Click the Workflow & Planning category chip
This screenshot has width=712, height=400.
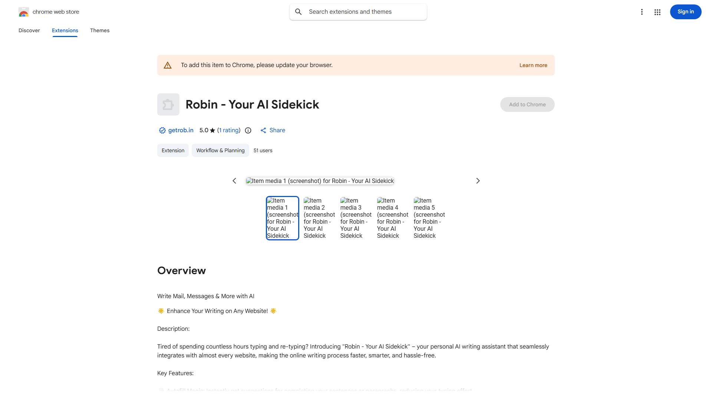[x=220, y=150]
